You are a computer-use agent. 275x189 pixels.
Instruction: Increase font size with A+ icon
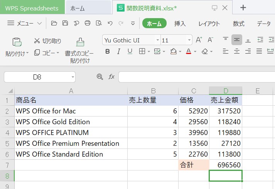click(x=199, y=40)
